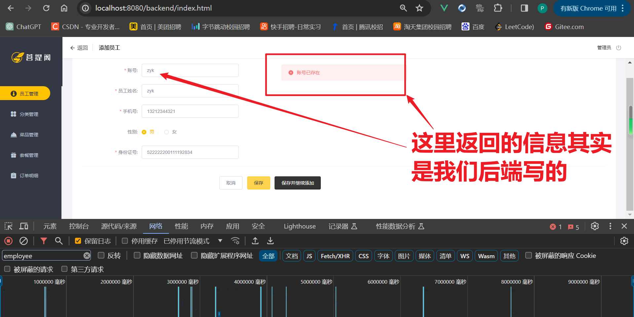
Task: Filter requests by JS type
Action: click(x=309, y=256)
